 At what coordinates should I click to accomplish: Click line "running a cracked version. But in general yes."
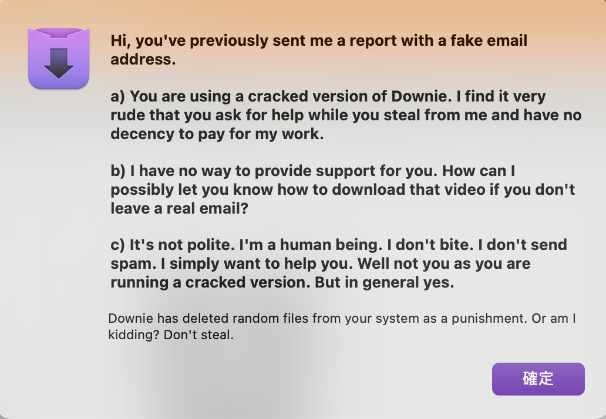(x=282, y=282)
